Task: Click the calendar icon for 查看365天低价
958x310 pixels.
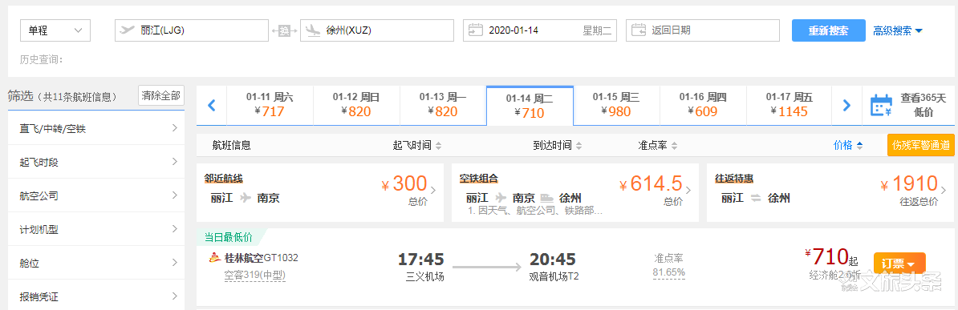Action: pyautogui.click(x=882, y=106)
